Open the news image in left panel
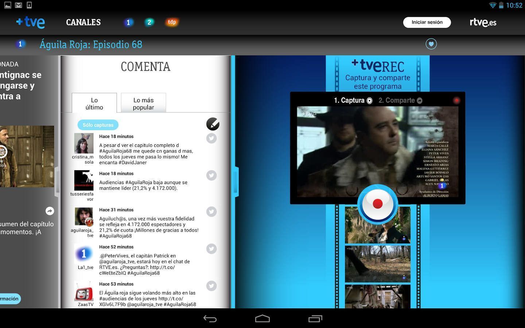This screenshot has height=328, width=525. coord(27,156)
